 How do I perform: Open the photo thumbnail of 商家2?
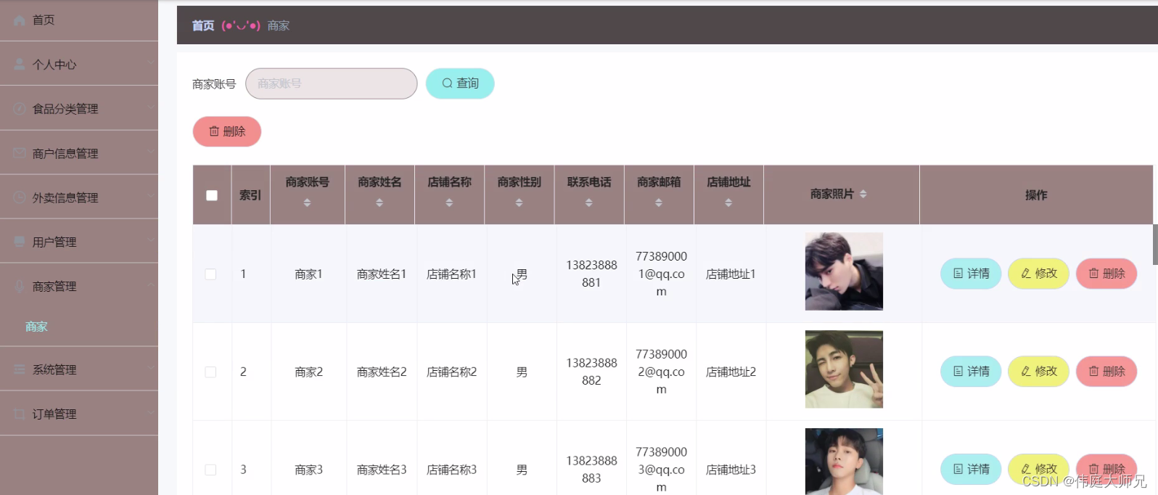(x=844, y=369)
